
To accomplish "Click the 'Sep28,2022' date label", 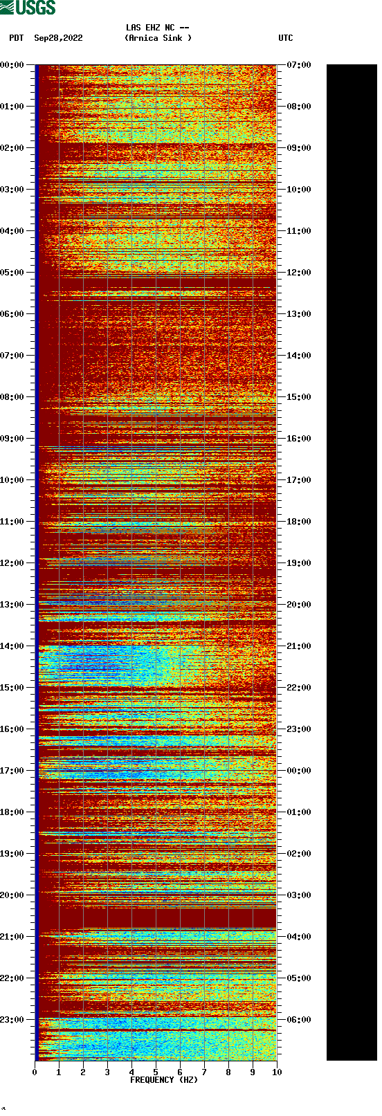I will click(x=58, y=38).
